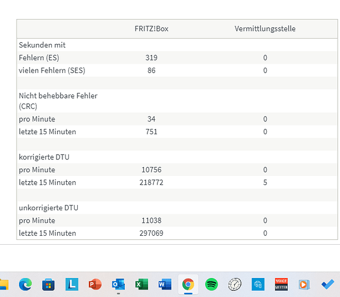Screen dimensions: 340x297
Task: Open the blue checkmark To Do icon
Action: 328,284
